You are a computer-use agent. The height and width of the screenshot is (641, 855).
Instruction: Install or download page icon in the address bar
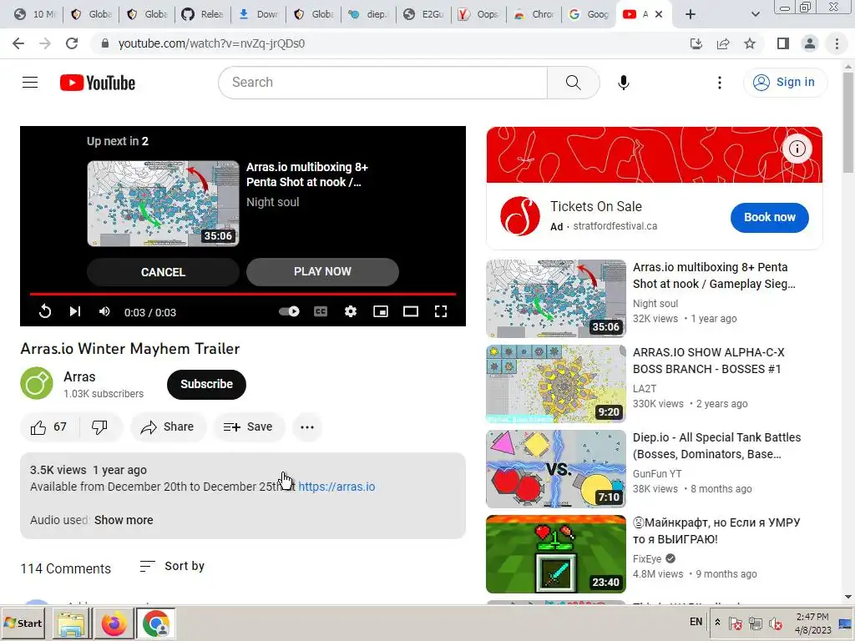point(696,43)
